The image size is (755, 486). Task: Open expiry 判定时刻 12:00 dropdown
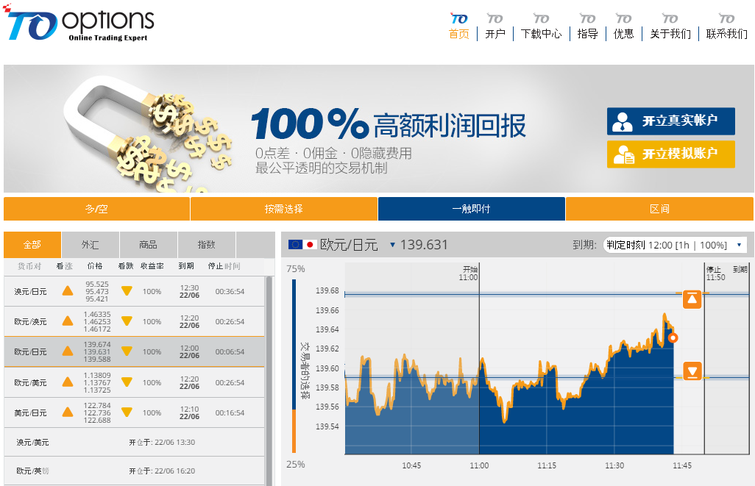674,246
